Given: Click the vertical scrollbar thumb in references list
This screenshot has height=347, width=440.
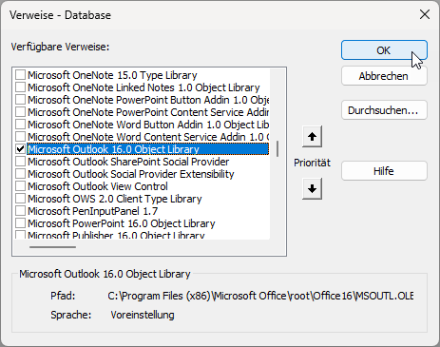Looking at the screenshot, I should tap(277, 149).
